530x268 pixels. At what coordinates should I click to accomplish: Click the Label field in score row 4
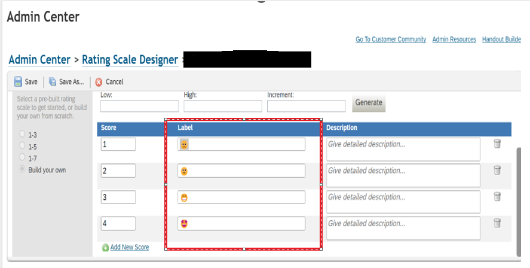pos(241,223)
